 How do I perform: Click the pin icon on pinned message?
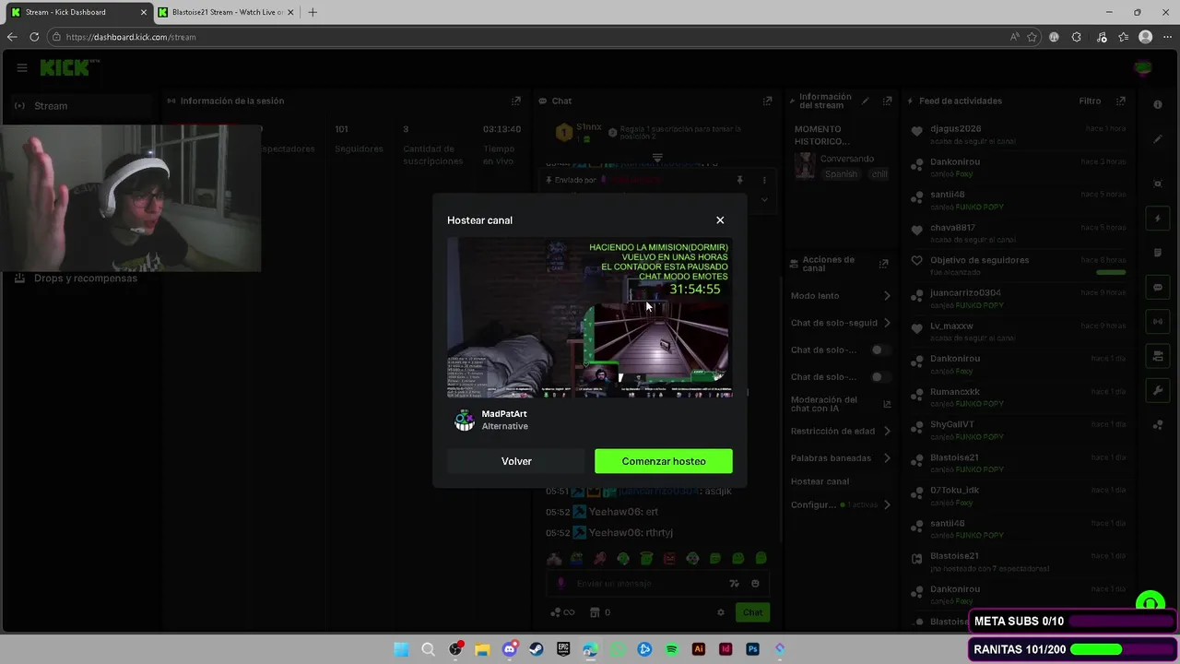pos(739,180)
